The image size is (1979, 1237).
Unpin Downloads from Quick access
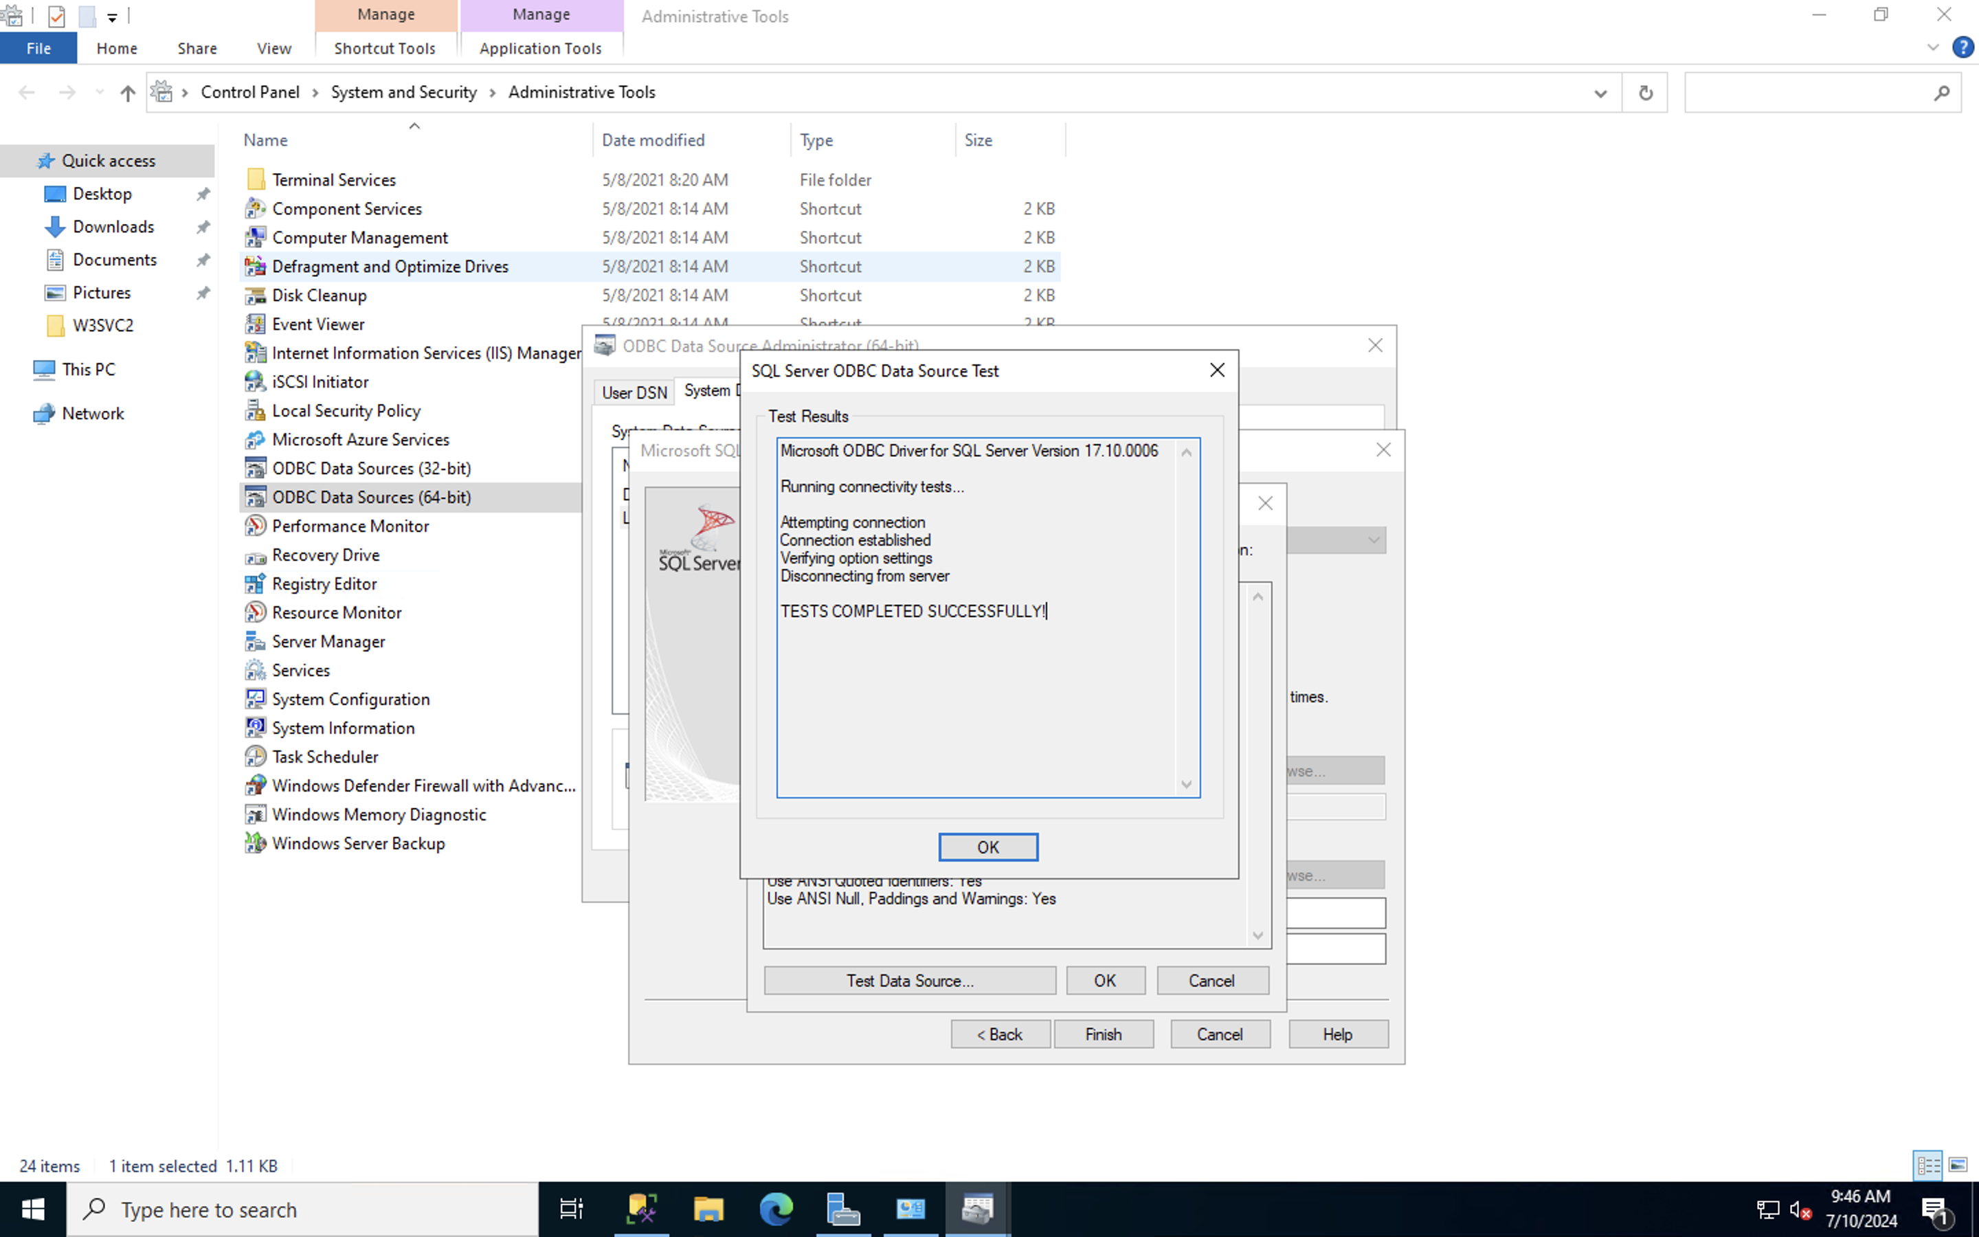click(202, 227)
